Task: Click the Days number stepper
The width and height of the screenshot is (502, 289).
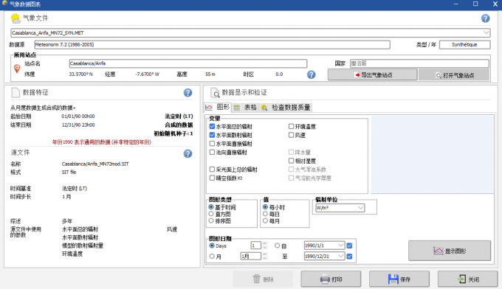Action: (264, 246)
